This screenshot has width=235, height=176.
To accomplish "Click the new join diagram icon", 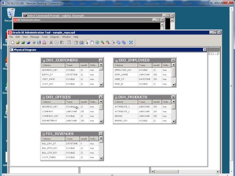I will pos(82,43).
